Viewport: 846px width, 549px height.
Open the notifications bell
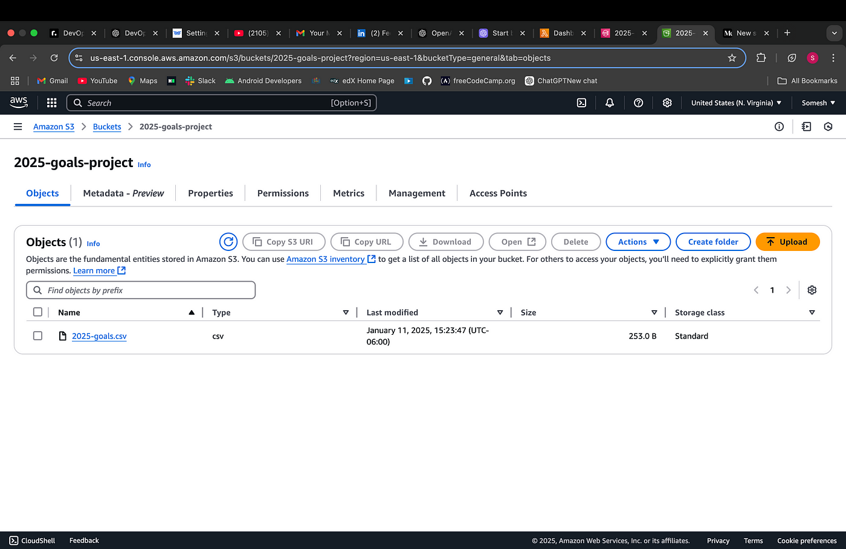pos(610,103)
